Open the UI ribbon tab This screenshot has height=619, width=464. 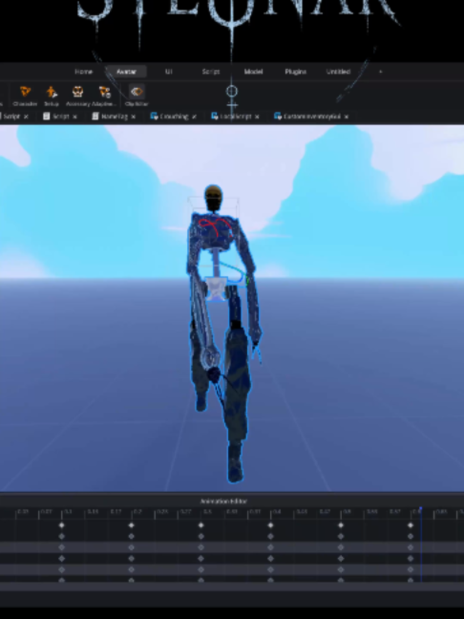(169, 72)
